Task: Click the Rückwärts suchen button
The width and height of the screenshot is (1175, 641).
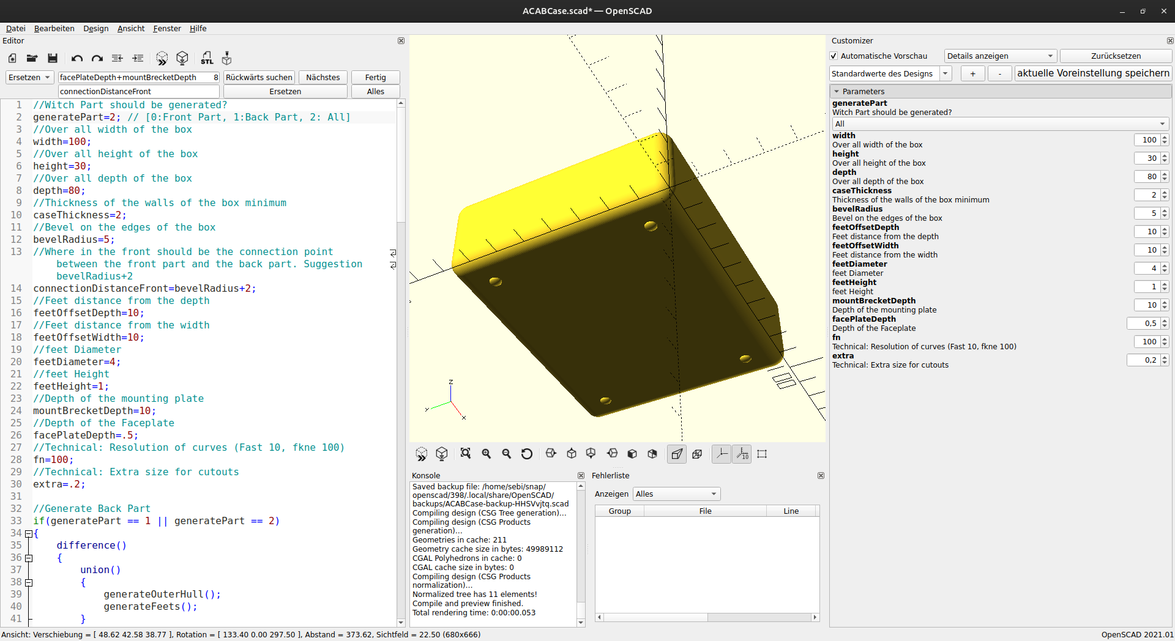Action: 259,77
